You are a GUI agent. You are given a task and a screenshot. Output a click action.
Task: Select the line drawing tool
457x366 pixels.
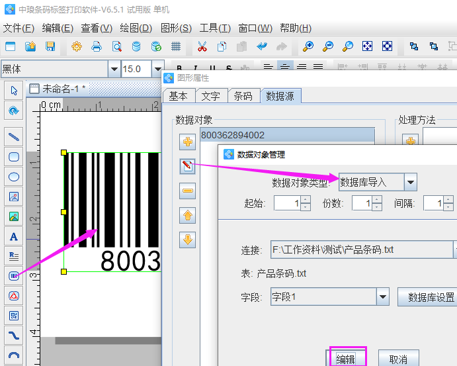pyautogui.click(x=14, y=137)
